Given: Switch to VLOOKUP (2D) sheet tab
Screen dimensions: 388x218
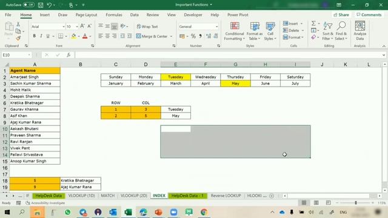Looking at the screenshot, I should click(x=134, y=196).
